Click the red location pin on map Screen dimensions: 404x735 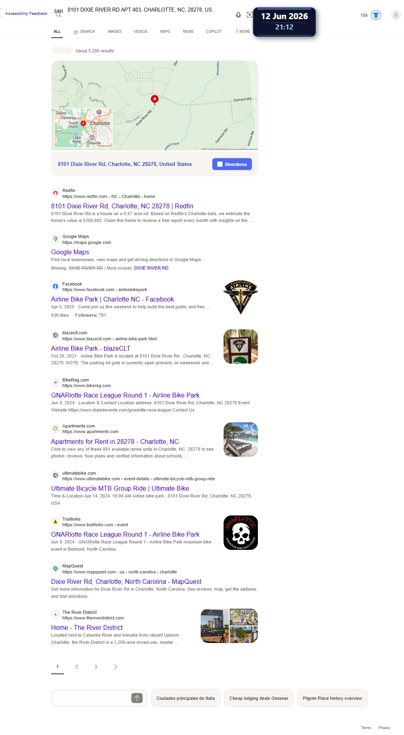tap(154, 99)
